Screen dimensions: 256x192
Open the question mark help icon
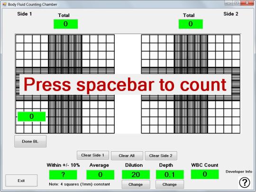coord(245,182)
